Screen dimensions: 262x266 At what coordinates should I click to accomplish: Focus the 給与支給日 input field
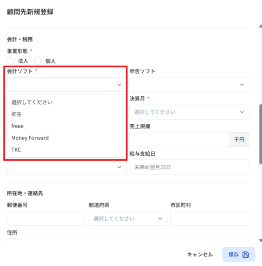click(189, 167)
